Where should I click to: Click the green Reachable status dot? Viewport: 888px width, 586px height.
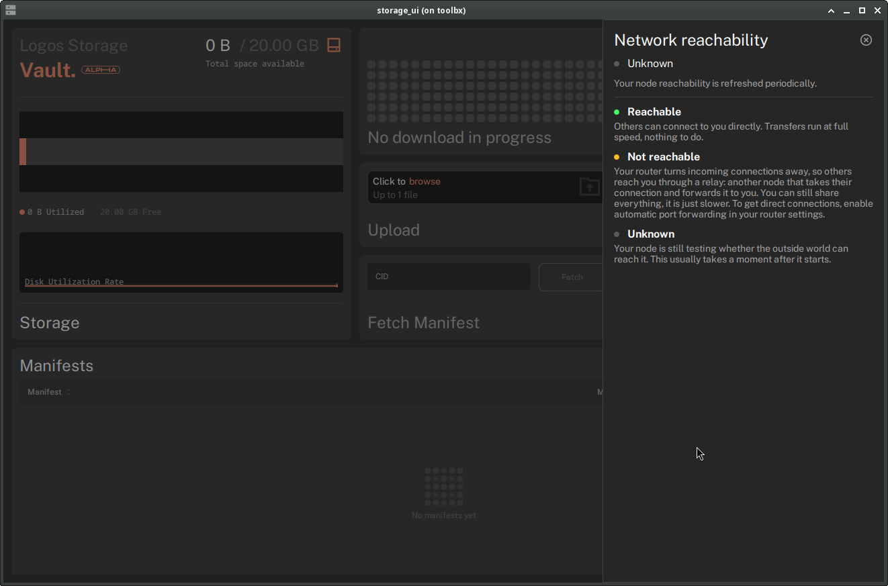[617, 112]
